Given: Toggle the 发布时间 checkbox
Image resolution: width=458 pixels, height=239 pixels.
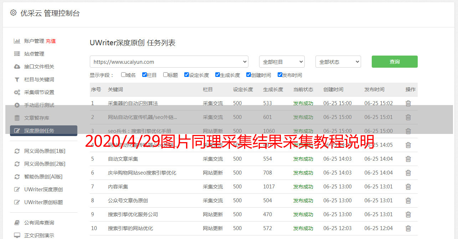Looking at the screenshot, I should [x=279, y=75].
